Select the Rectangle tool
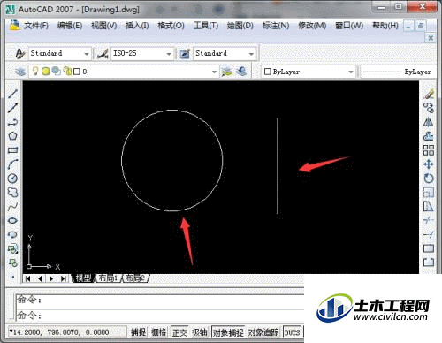Screen dimensions: 442x343 point(12,150)
